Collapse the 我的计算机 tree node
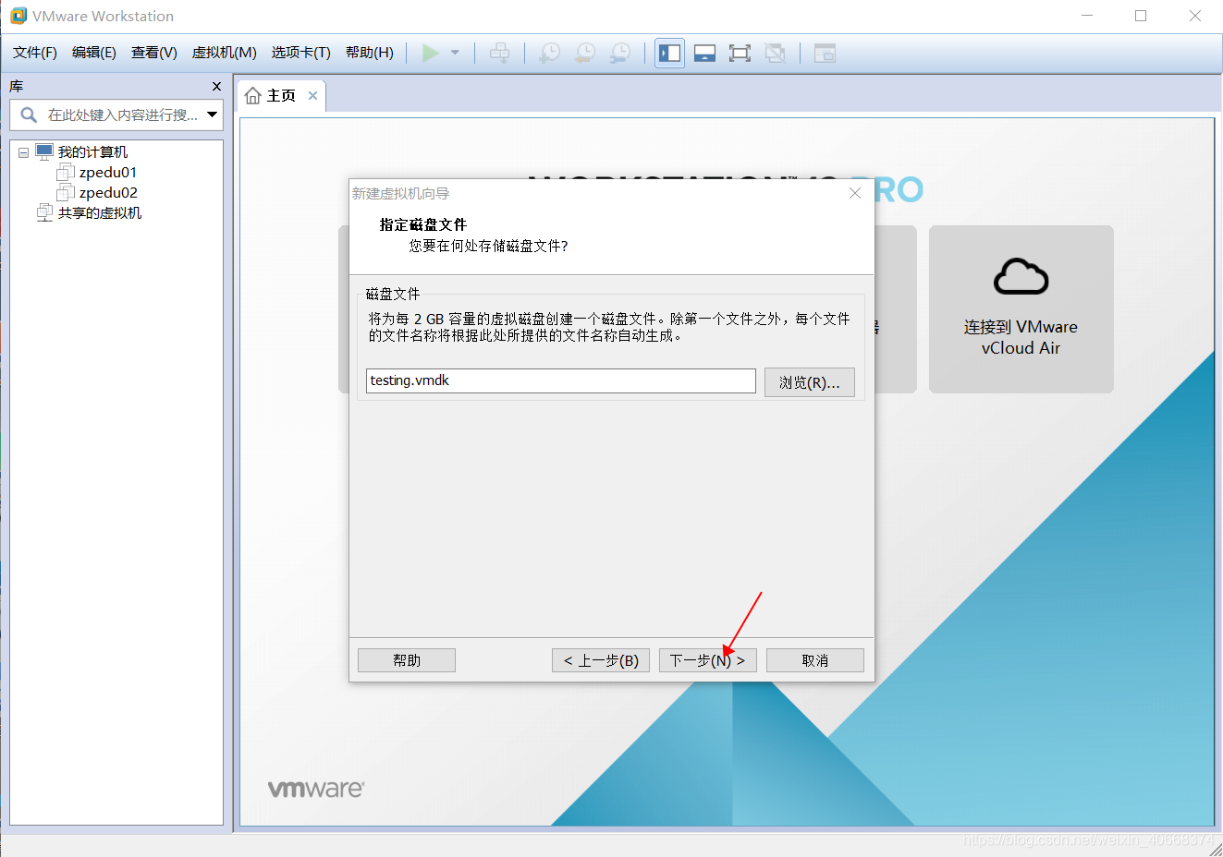 click(x=23, y=152)
